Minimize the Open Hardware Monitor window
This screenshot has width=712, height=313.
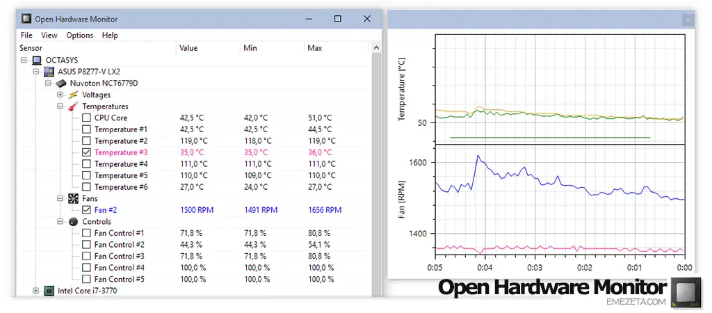309,19
